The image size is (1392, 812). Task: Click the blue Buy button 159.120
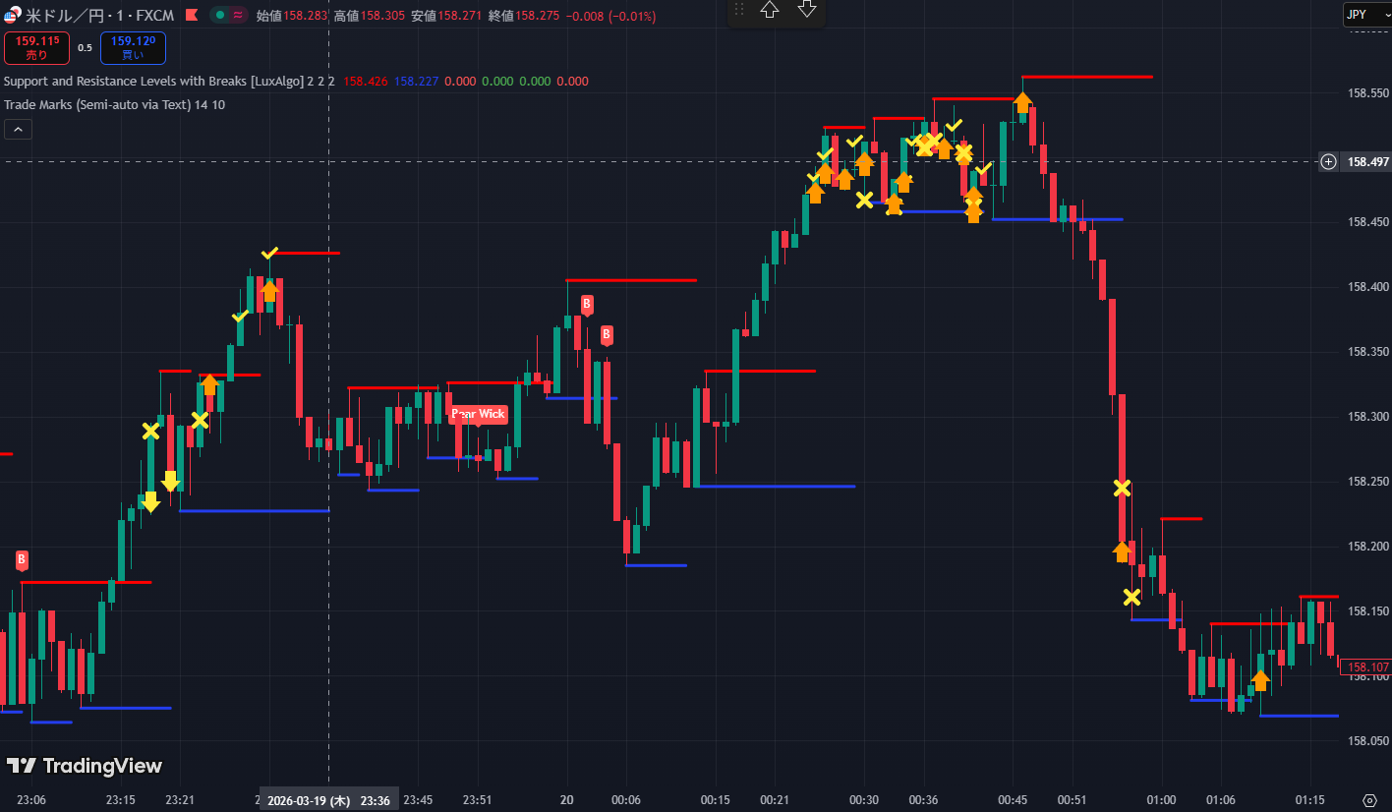(x=133, y=47)
